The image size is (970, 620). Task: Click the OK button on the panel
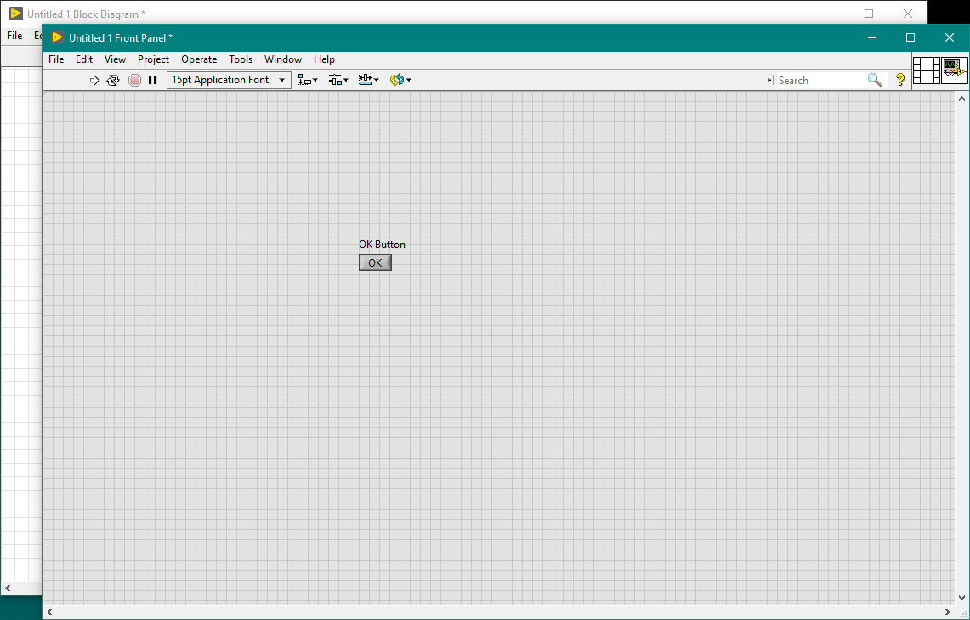click(x=375, y=263)
